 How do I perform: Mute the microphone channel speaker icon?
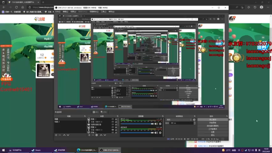coord(156,124)
